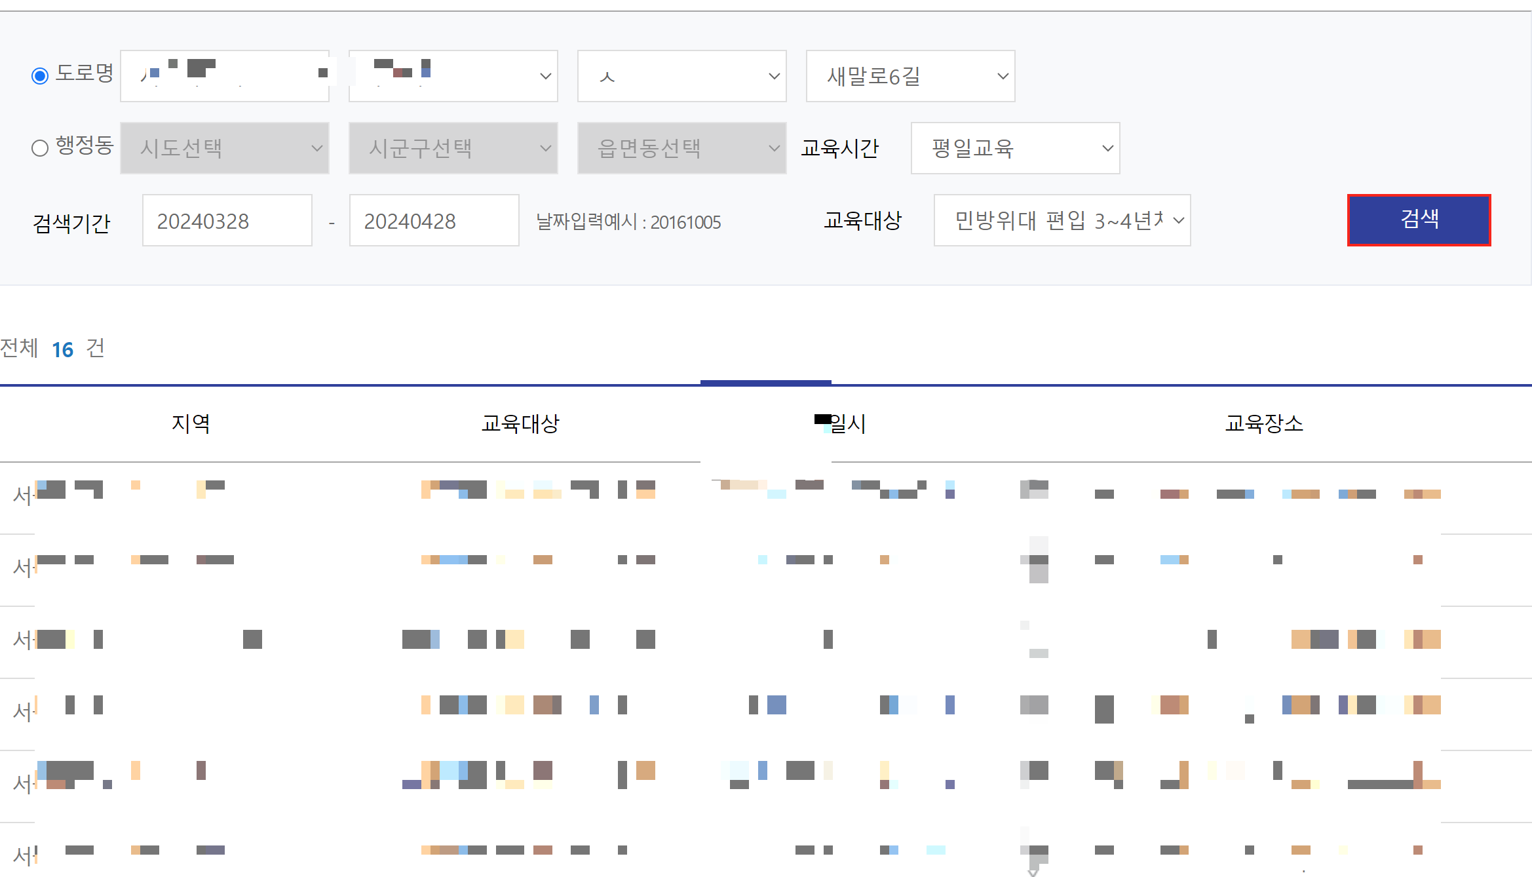Select the 도로명 radio button
Image resolution: width=1532 pixels, height=892 pixels.
[x=40, y=76]
